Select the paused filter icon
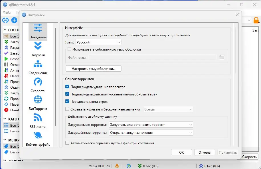The image size is (261, 169). click(x=6, y=64)
